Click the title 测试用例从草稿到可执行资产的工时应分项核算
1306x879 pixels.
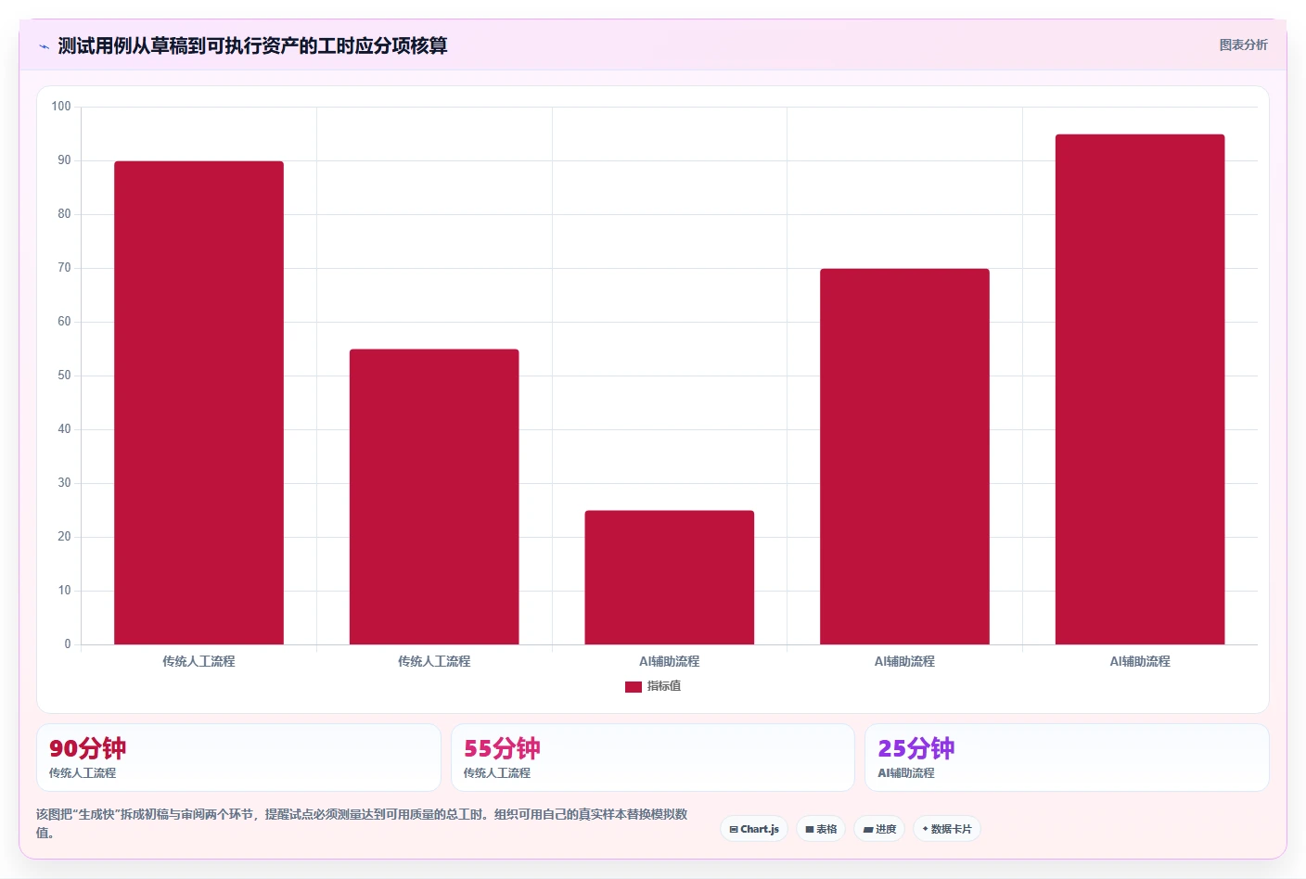click(252, 45)
